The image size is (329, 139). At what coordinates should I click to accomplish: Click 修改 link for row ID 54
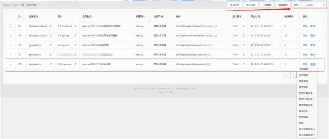[x=305, y=55]
